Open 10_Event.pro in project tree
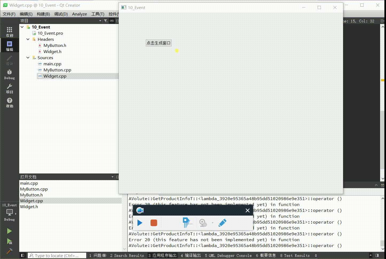 [x=50, y=33]
